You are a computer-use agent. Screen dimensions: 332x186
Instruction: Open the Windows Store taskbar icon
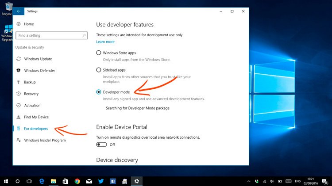[x=65, y=181]
